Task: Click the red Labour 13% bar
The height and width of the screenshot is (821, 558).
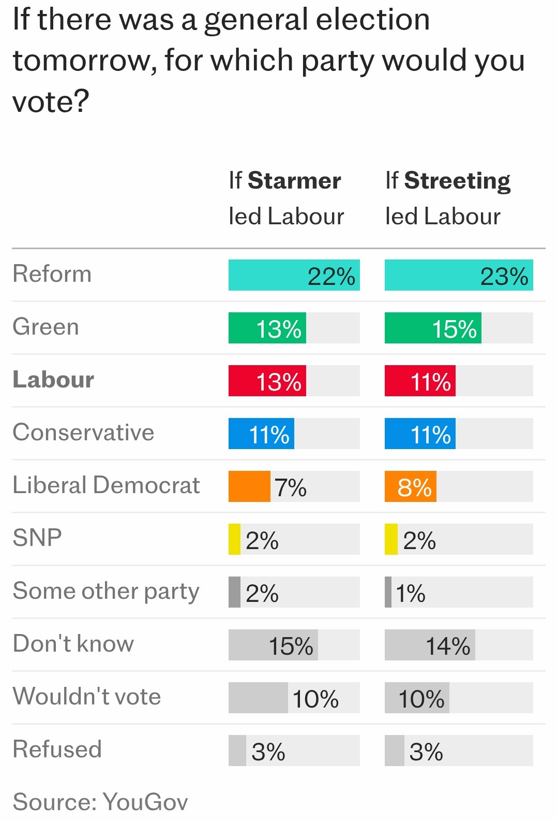Action: 267,381
